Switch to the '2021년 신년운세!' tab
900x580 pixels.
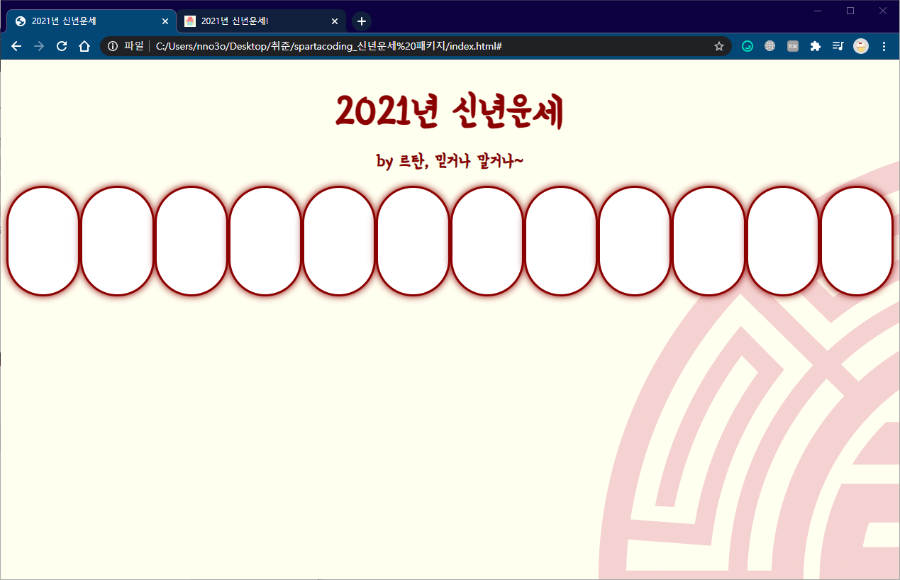[x=260, y=21]
